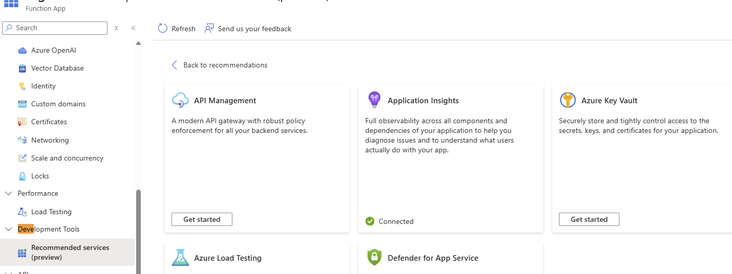Screen dimensions: 732x274
Task: Click the Refresh circular arrow icon
Action: (163, 28)
